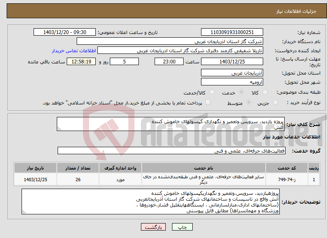
Task: Toggle the اسناد خزانه اسلامی payment checkbox
Action: [208, 102]
